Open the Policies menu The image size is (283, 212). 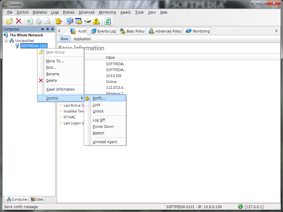click(69, 12)
